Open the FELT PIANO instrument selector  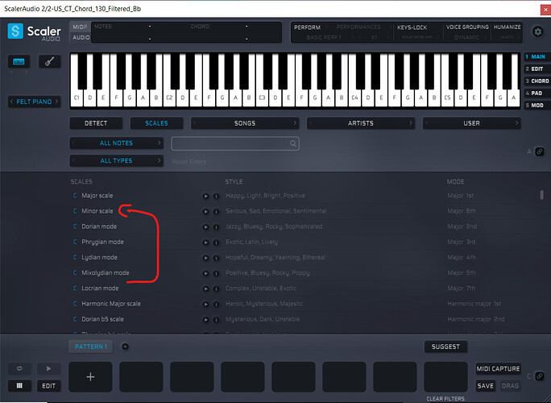(34, 102)
